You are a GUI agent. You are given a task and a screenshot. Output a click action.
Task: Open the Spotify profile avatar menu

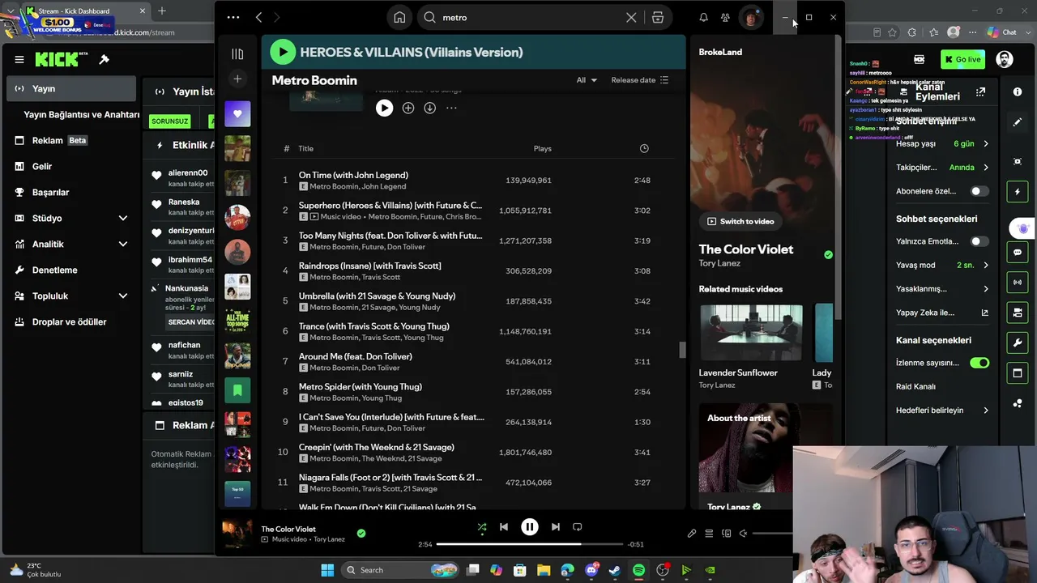751,17
